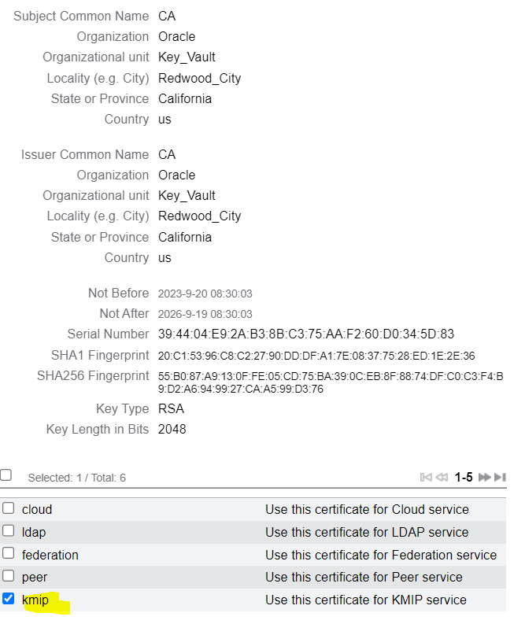
Task: Enable the cloud service checkbox
Action: point(9,508)
